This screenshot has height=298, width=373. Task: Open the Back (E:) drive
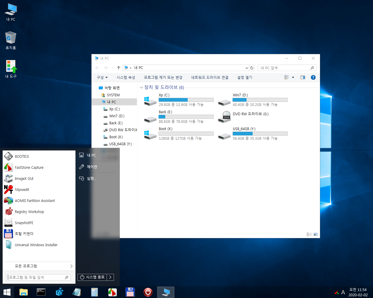tap(179, 117)
